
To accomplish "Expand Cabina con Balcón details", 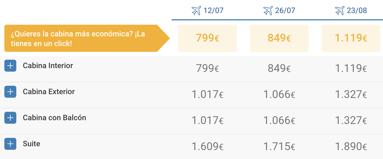I will pyautogui.click(x=10, y=118).
